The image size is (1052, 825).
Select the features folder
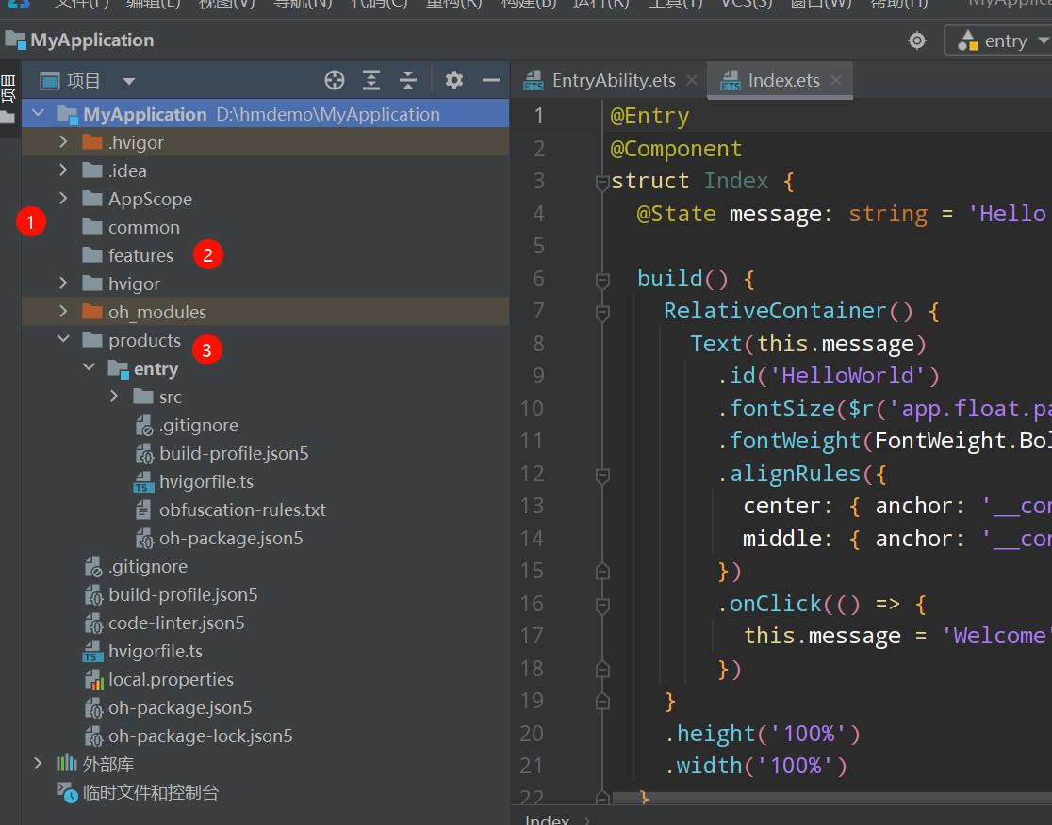coord(140,255)
